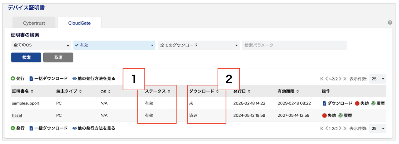Sort by the 有効期限 column
399x144 pixels.
tap(288, 91)
